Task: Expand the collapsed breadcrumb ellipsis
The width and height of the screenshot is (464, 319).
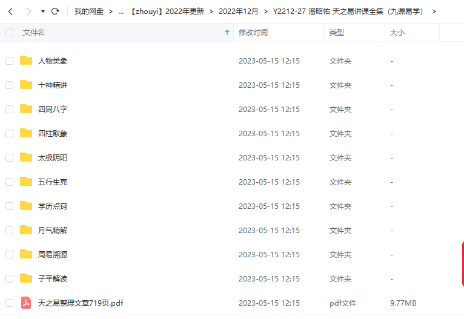Action: (121, 12)
